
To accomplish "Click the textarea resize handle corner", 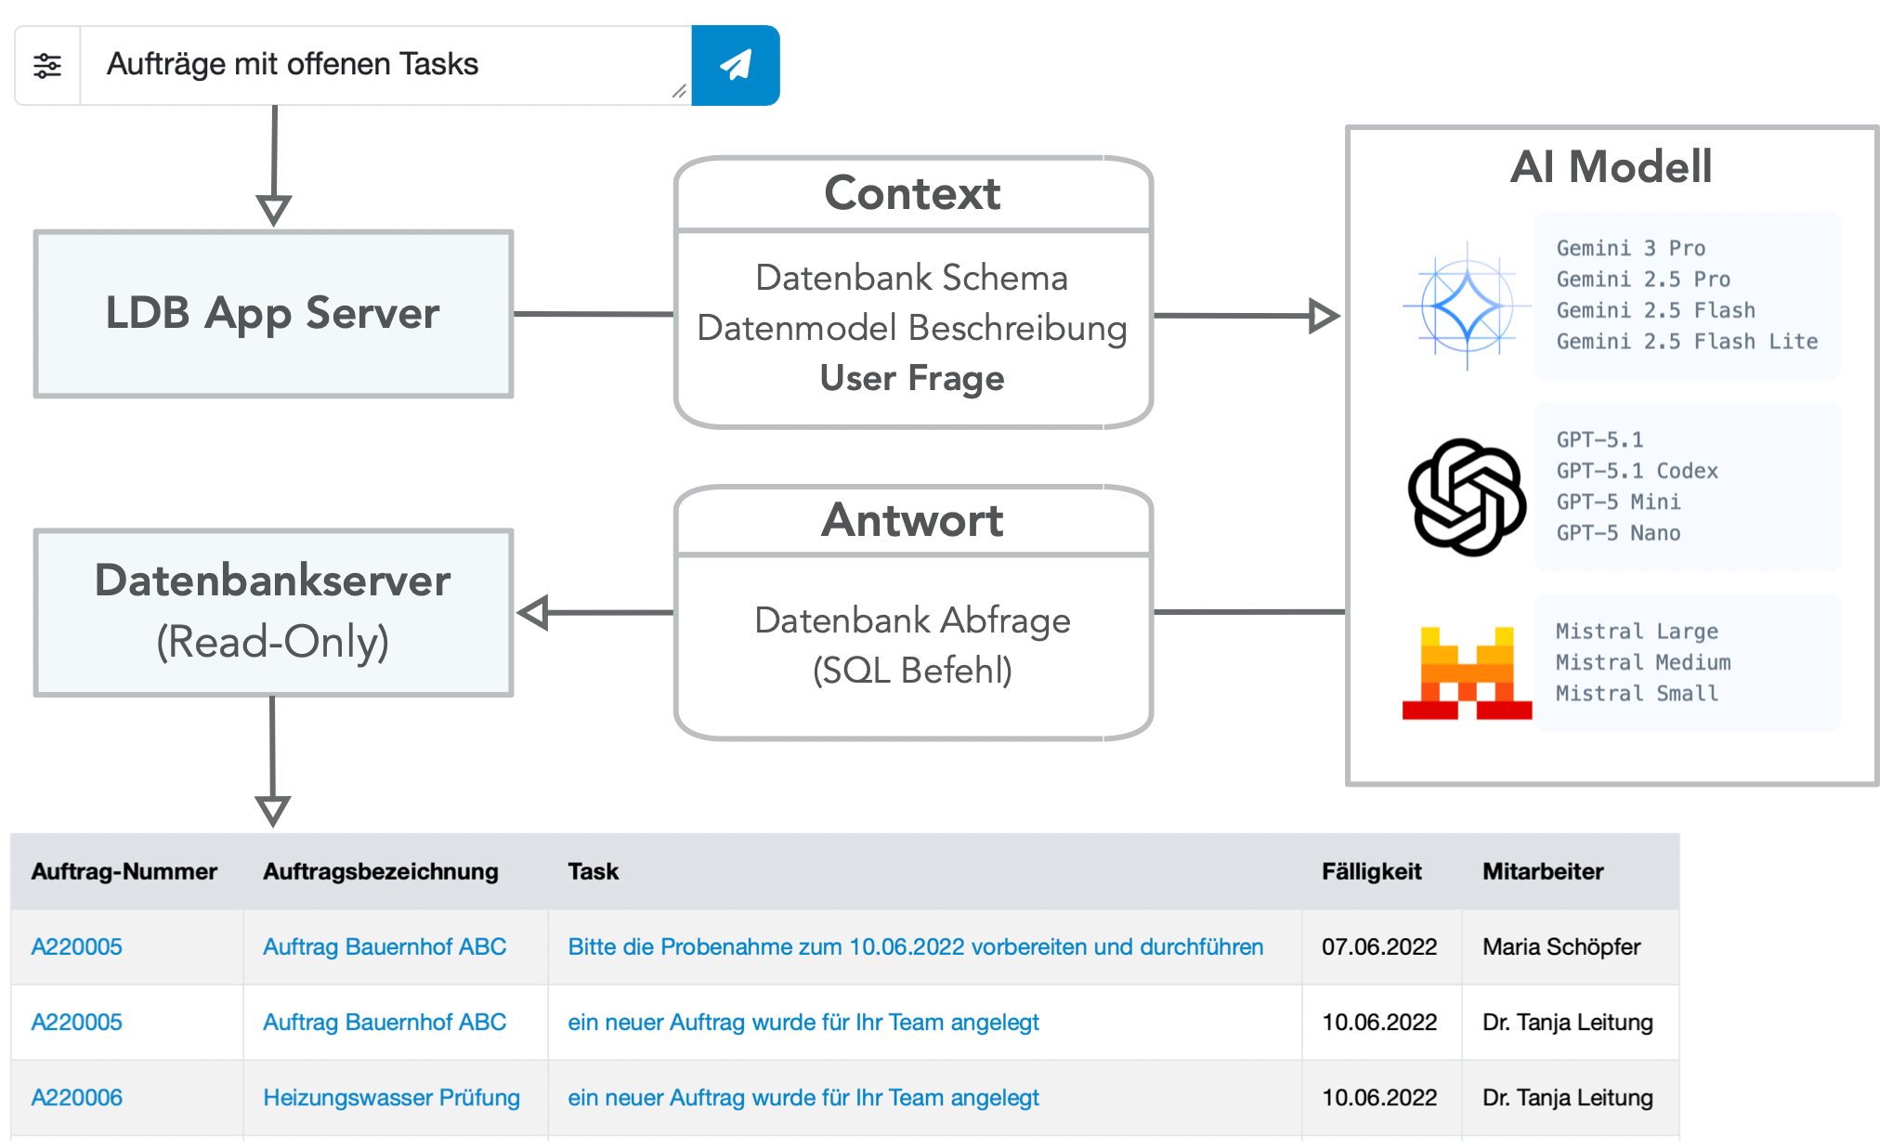I will (679, 91).
